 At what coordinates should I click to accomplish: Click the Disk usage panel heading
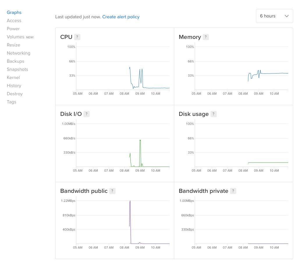[193, 114]
